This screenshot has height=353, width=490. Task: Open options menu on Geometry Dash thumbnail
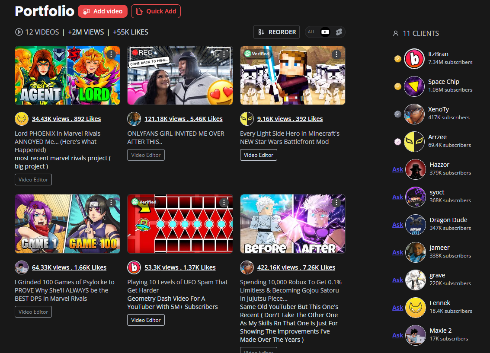click(224, 202)
